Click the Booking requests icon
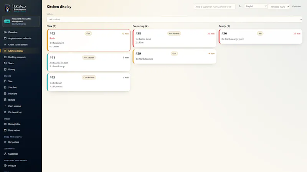This screenshot has height=172, width=307. 5,57
